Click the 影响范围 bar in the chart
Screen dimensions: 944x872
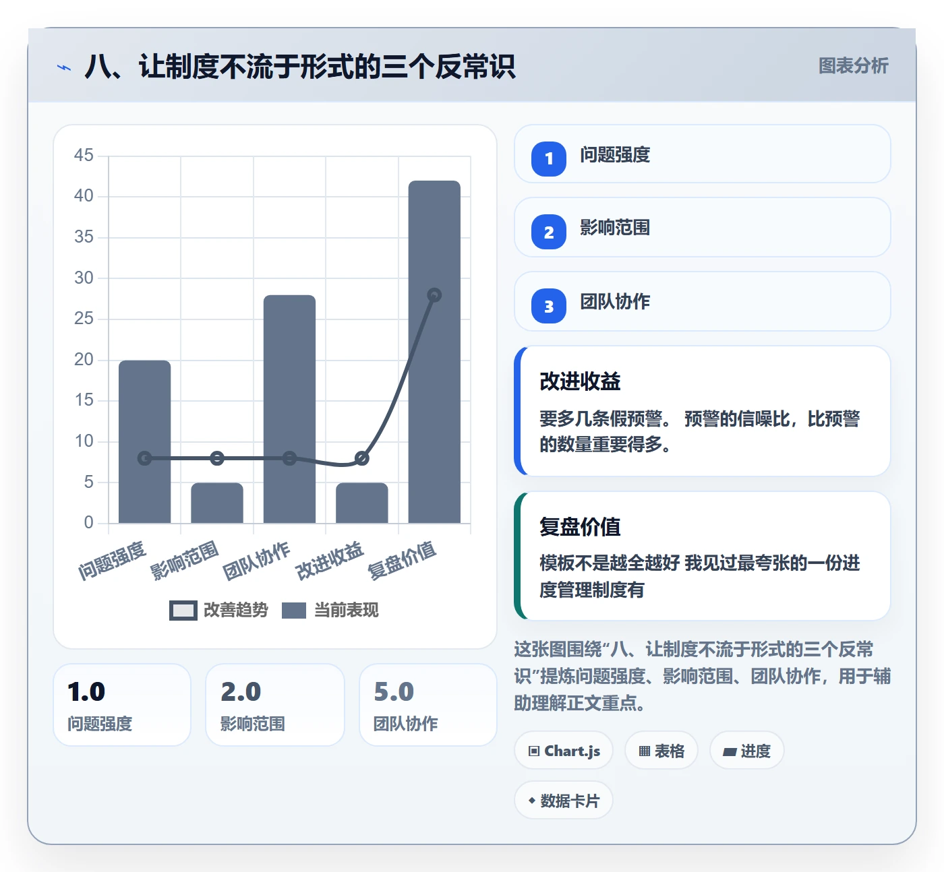(x=217, y=503)
